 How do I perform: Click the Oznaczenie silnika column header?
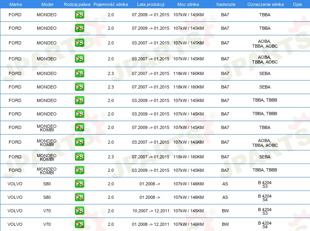coord(266,4)
